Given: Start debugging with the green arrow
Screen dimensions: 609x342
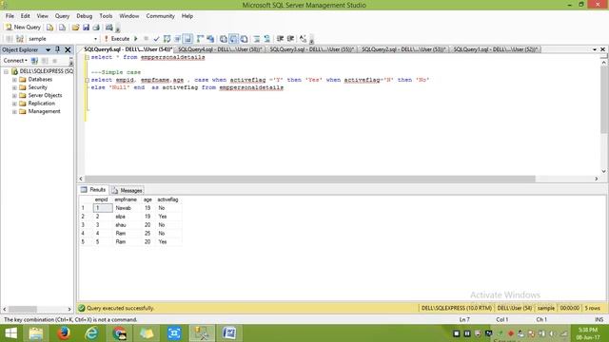Looking at the screenshot, I should pyautogui.click(x=136, y=39).
